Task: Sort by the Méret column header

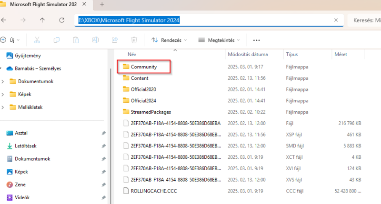Action: coord(341,54)
